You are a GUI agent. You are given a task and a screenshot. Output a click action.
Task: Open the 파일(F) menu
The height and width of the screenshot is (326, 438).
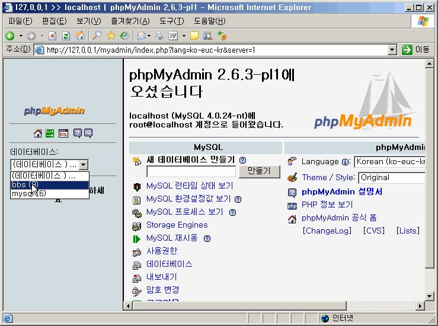20,21
